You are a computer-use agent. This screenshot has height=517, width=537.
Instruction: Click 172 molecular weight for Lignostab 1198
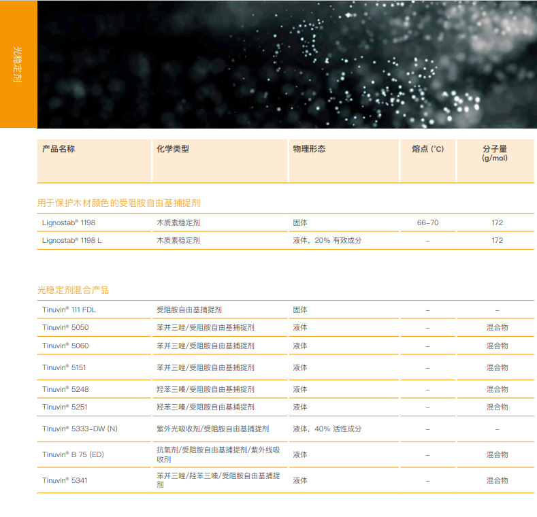click(498, 222)
